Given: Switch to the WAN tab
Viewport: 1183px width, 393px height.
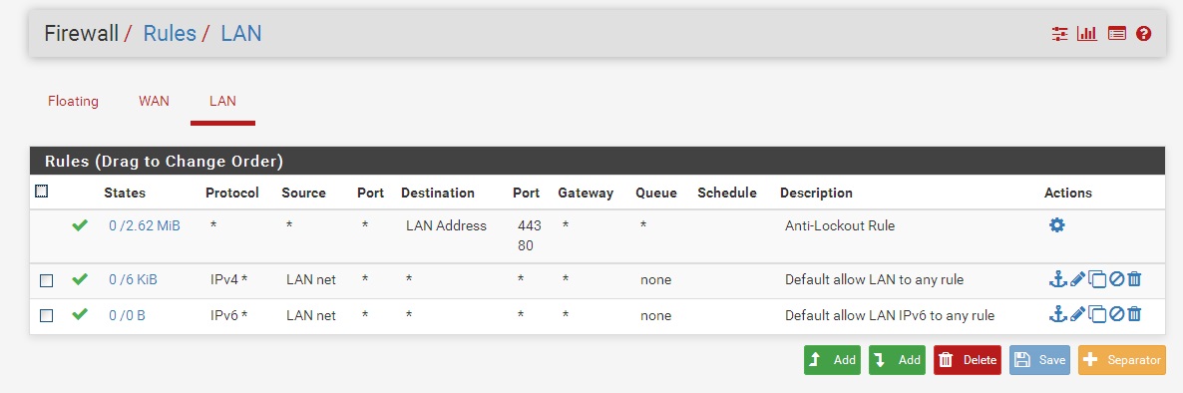Looking at the screenshot, I should pos(154,101).
